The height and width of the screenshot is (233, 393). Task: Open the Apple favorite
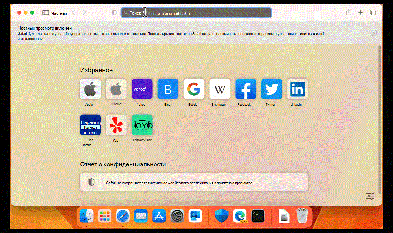(x=90, y=89)
